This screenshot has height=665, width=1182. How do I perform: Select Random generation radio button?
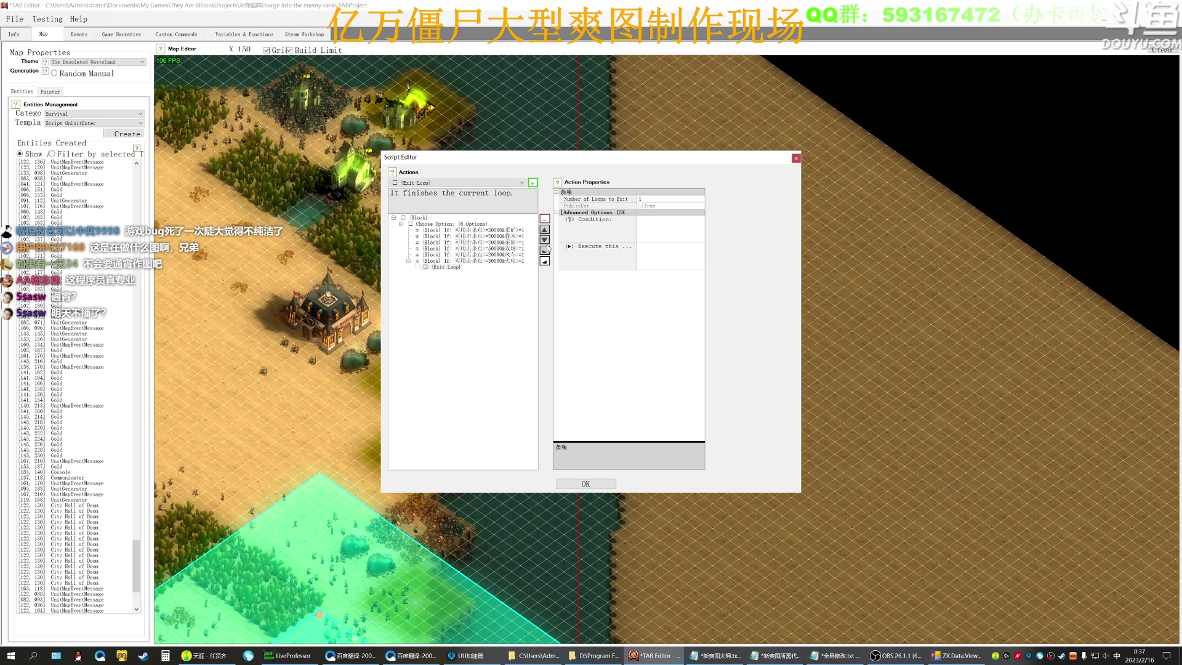coord(54,73)
